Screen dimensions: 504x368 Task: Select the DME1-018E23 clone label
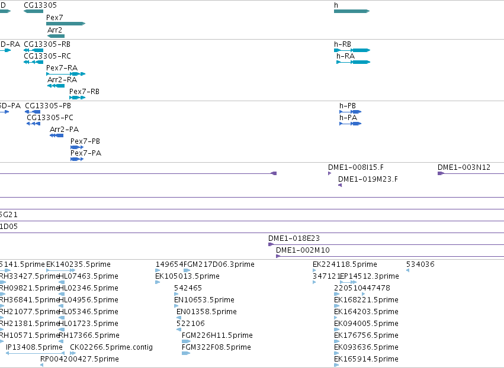tap(294, 238)
